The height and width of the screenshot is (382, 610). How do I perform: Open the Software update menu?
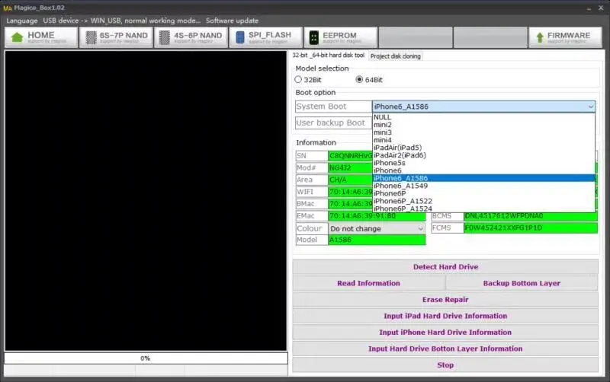232,21
